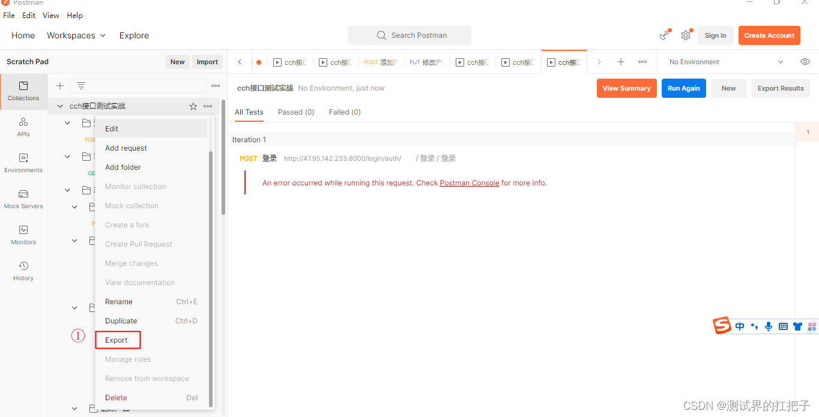Image resolution: width=819 pixels, height=417 pixels.
Task: Switch to the Passed (0) tab
Action: [295, 112]
